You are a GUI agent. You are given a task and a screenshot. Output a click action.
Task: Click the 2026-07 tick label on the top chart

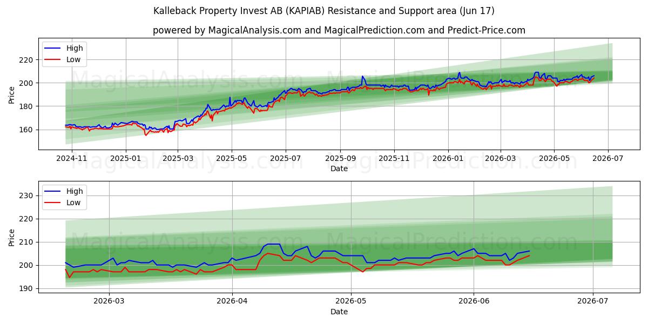[608, 159]
